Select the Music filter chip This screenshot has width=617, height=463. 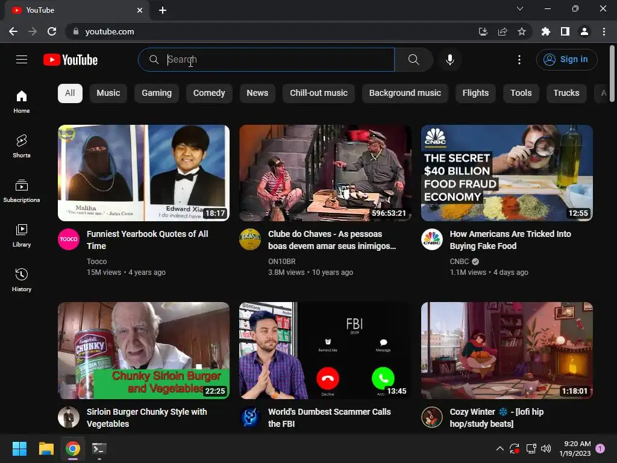click(108, 93)
